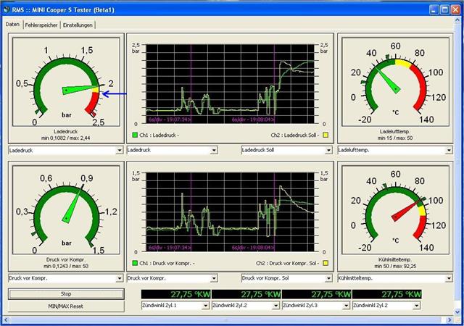Image resolution: width=464 pixels, height=326 pixels.
Task: Go to the Einstellungen tab
Action: point(78,25)
